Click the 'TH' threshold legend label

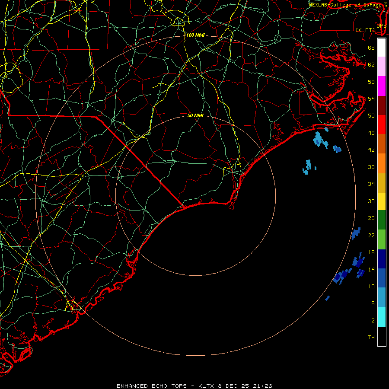pos(371,338)
